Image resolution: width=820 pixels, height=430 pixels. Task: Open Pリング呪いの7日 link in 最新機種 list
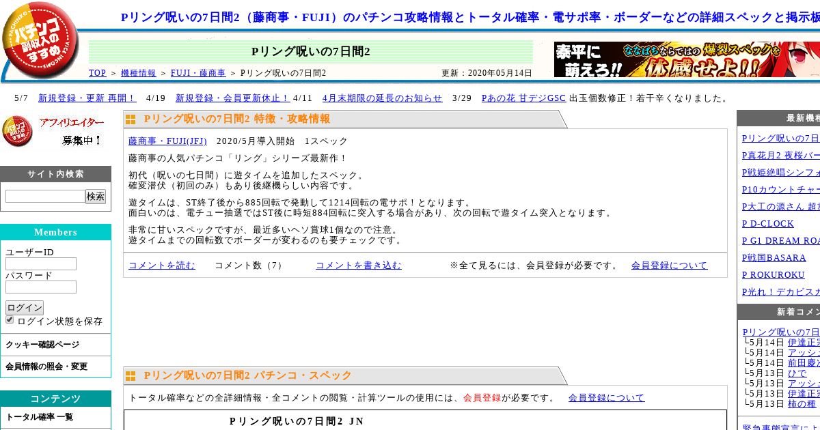781,139
